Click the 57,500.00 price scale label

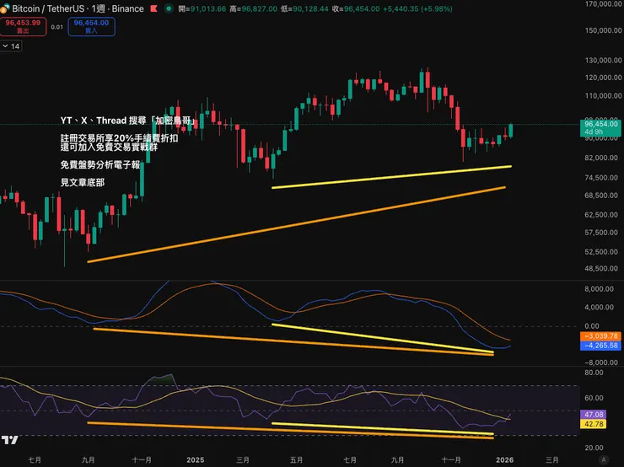(x=603, y=233)
